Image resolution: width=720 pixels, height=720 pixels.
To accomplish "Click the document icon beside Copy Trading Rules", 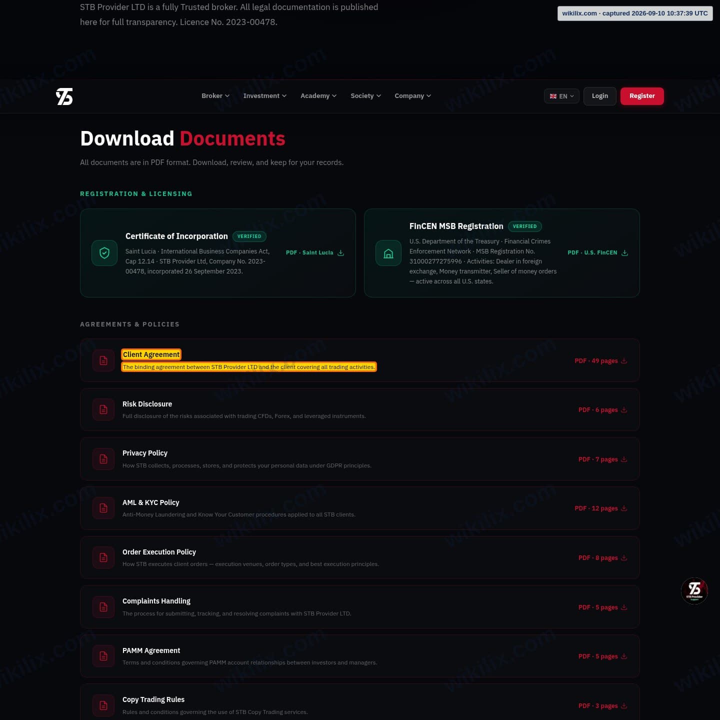I will click(103, 705).
